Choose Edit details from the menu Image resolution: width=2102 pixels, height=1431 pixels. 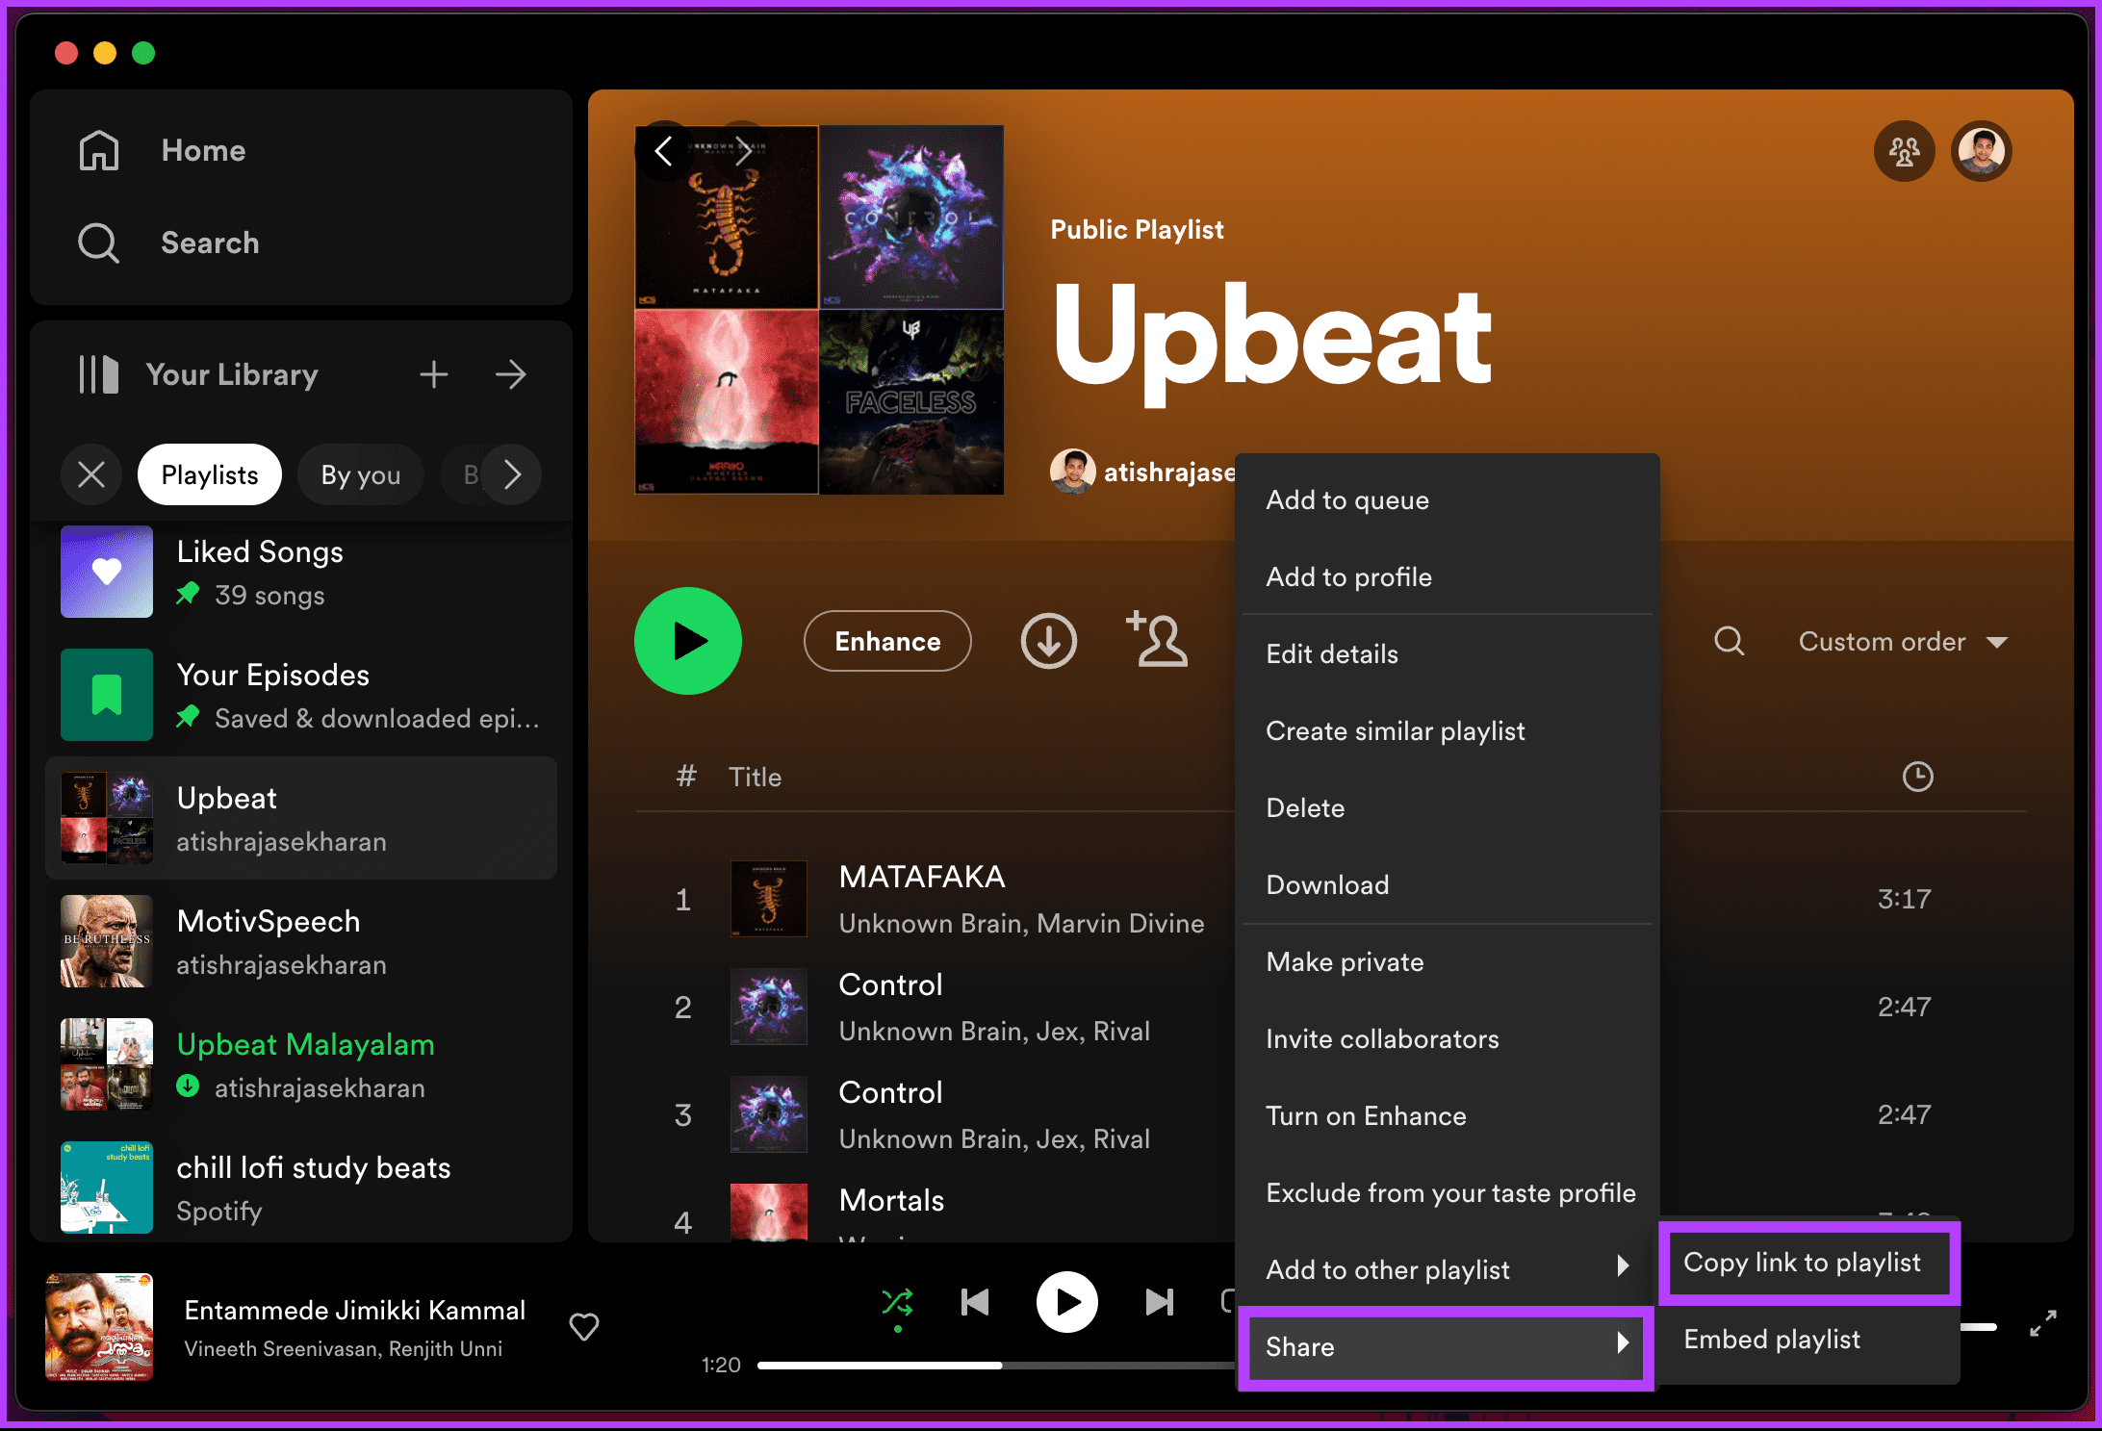(x=1448, y=654)
